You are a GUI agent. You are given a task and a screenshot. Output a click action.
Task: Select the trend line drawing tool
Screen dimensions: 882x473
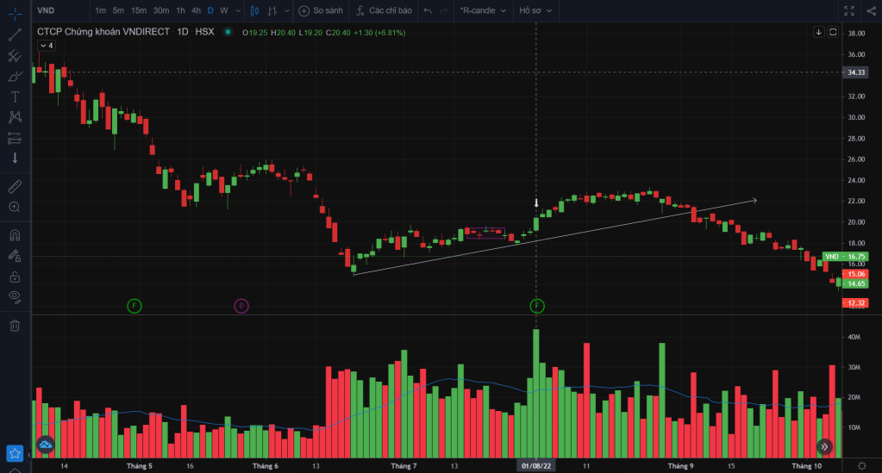coord(15,35)
